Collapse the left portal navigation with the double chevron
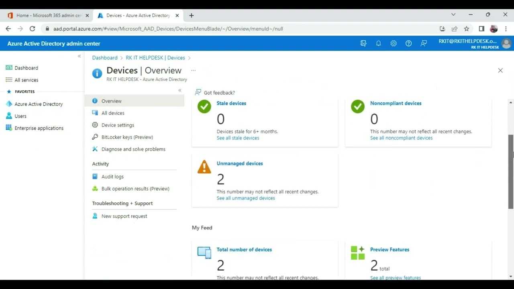This screenshot has height=289, width=514. [79, 56]
